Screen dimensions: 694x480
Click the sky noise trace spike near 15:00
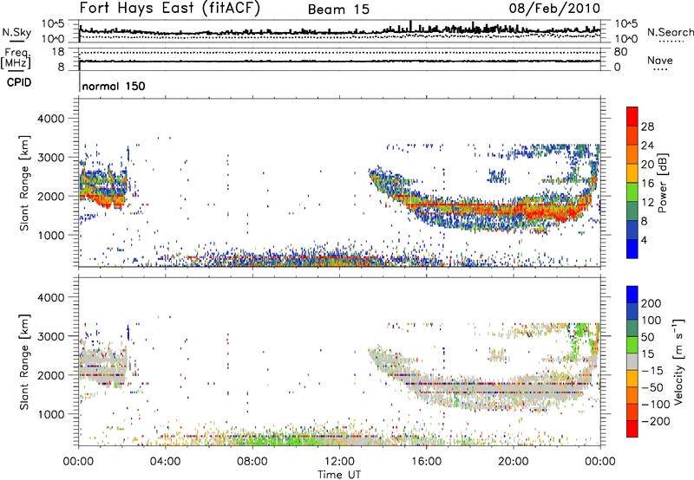click(x=411, y=26)
